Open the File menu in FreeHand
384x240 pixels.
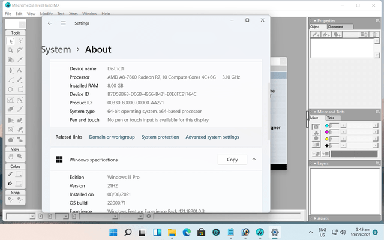[x=8, y=14]
